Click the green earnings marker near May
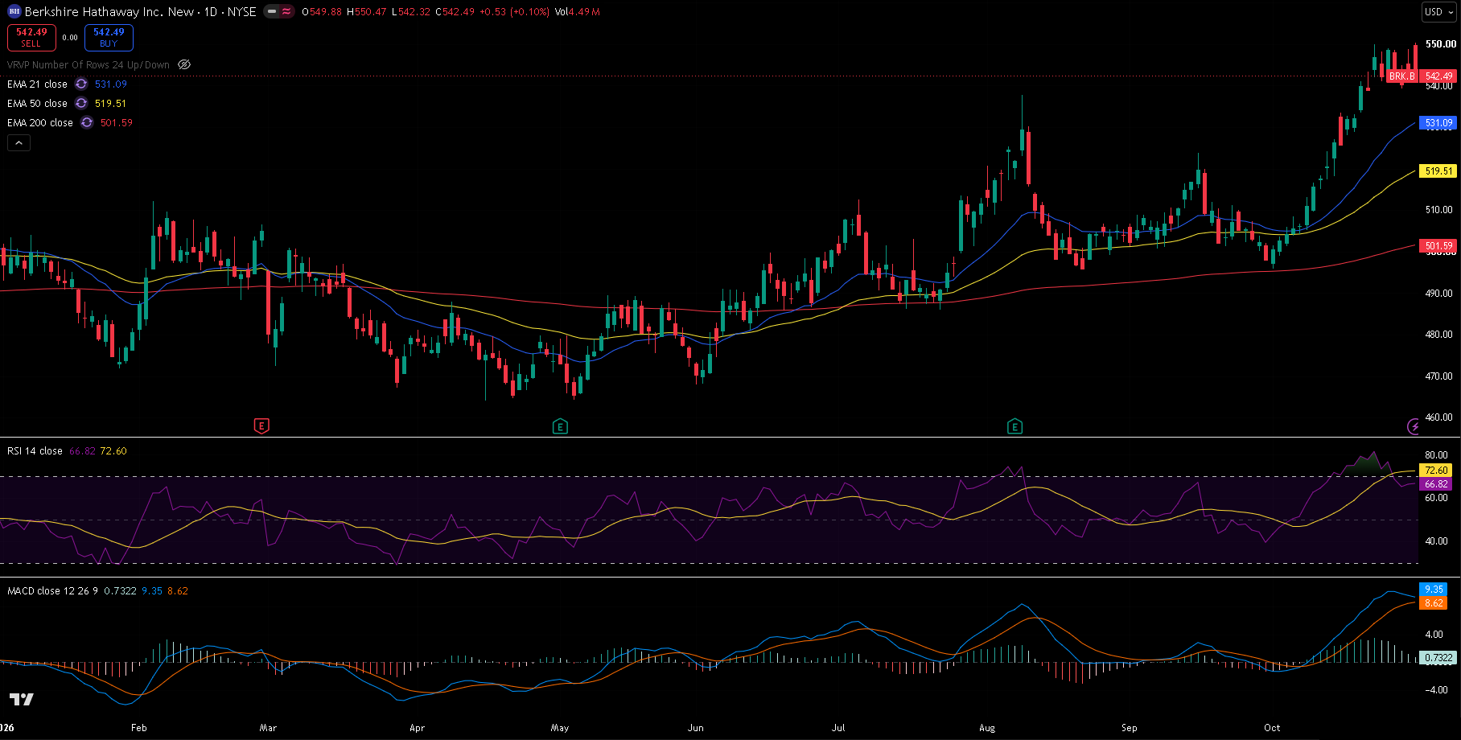The image size is (1461, 740). pos(561,426)
